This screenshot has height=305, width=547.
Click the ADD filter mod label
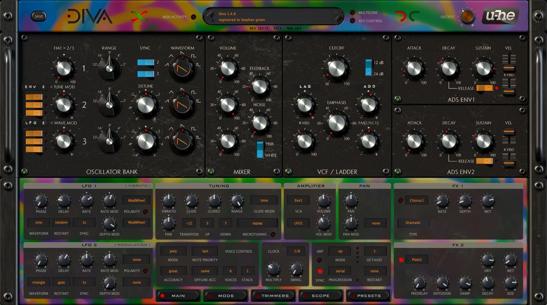pos(369,86)
